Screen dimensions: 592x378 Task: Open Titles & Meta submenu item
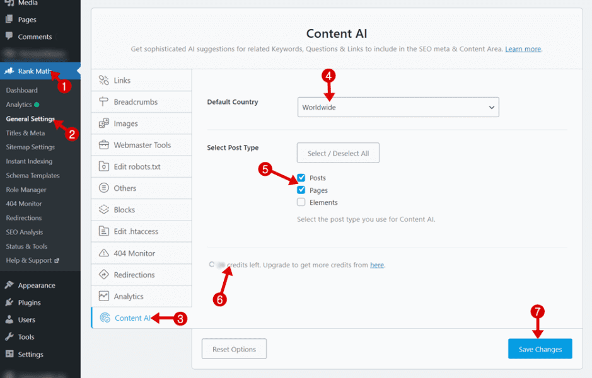point(25,133)
